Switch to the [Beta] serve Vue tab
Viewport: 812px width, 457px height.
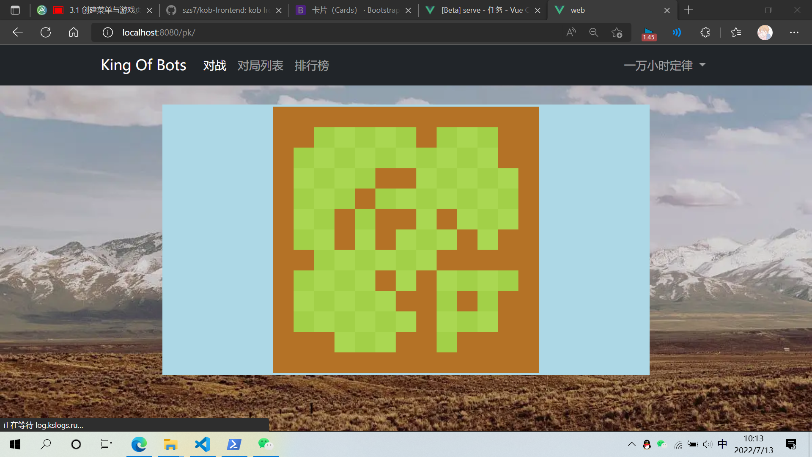click(483, 10)
